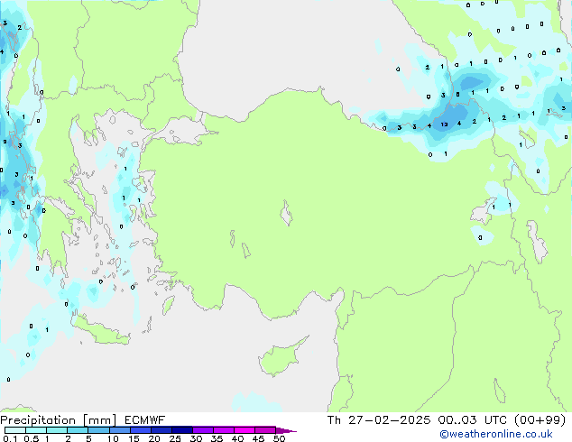Click the 45–50 mm legend swatch
572x442 pixels.
click(265, 430)
